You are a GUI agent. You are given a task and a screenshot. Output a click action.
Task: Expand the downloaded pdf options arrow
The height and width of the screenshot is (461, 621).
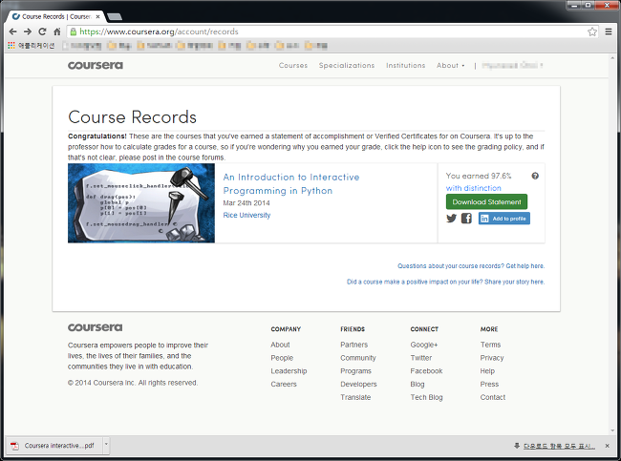pyautogui.click(x=106, y=446)
